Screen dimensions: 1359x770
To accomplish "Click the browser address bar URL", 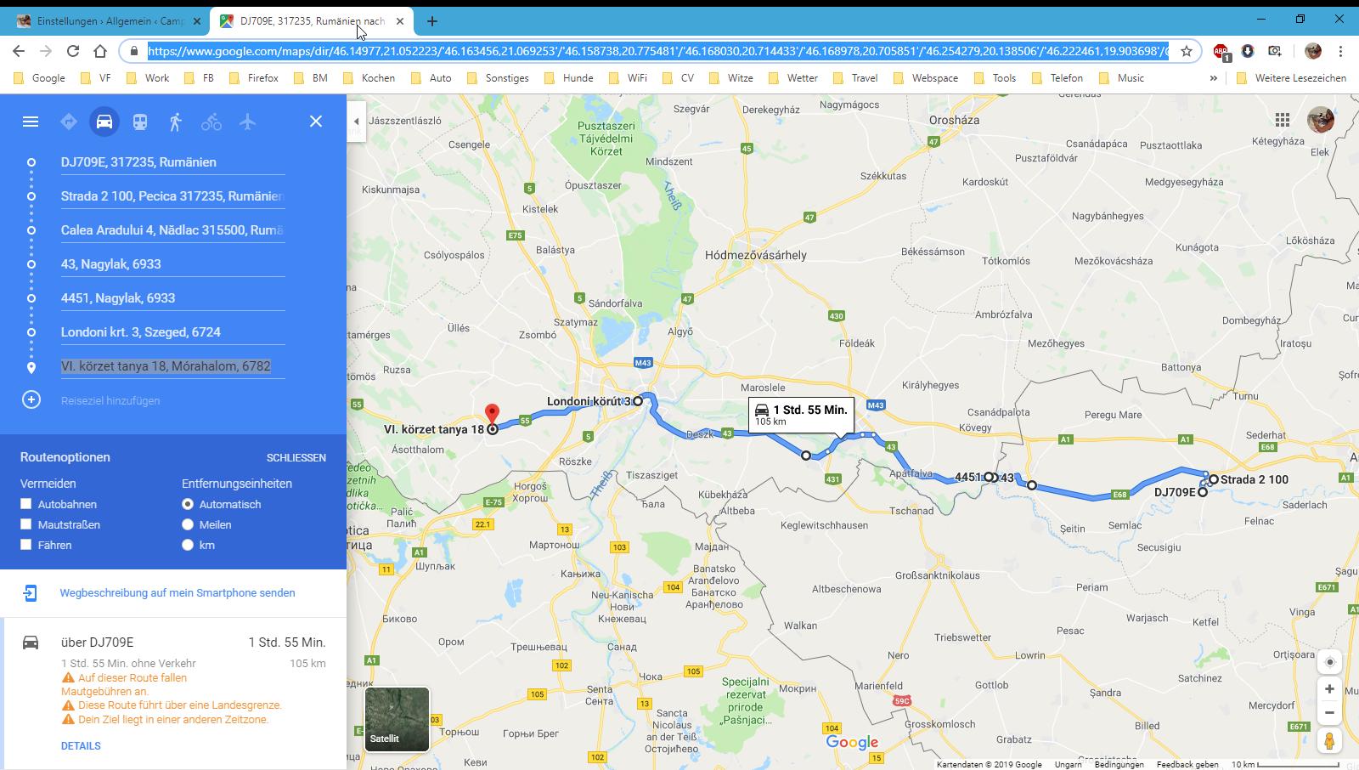I will click(x=658, y=51).
